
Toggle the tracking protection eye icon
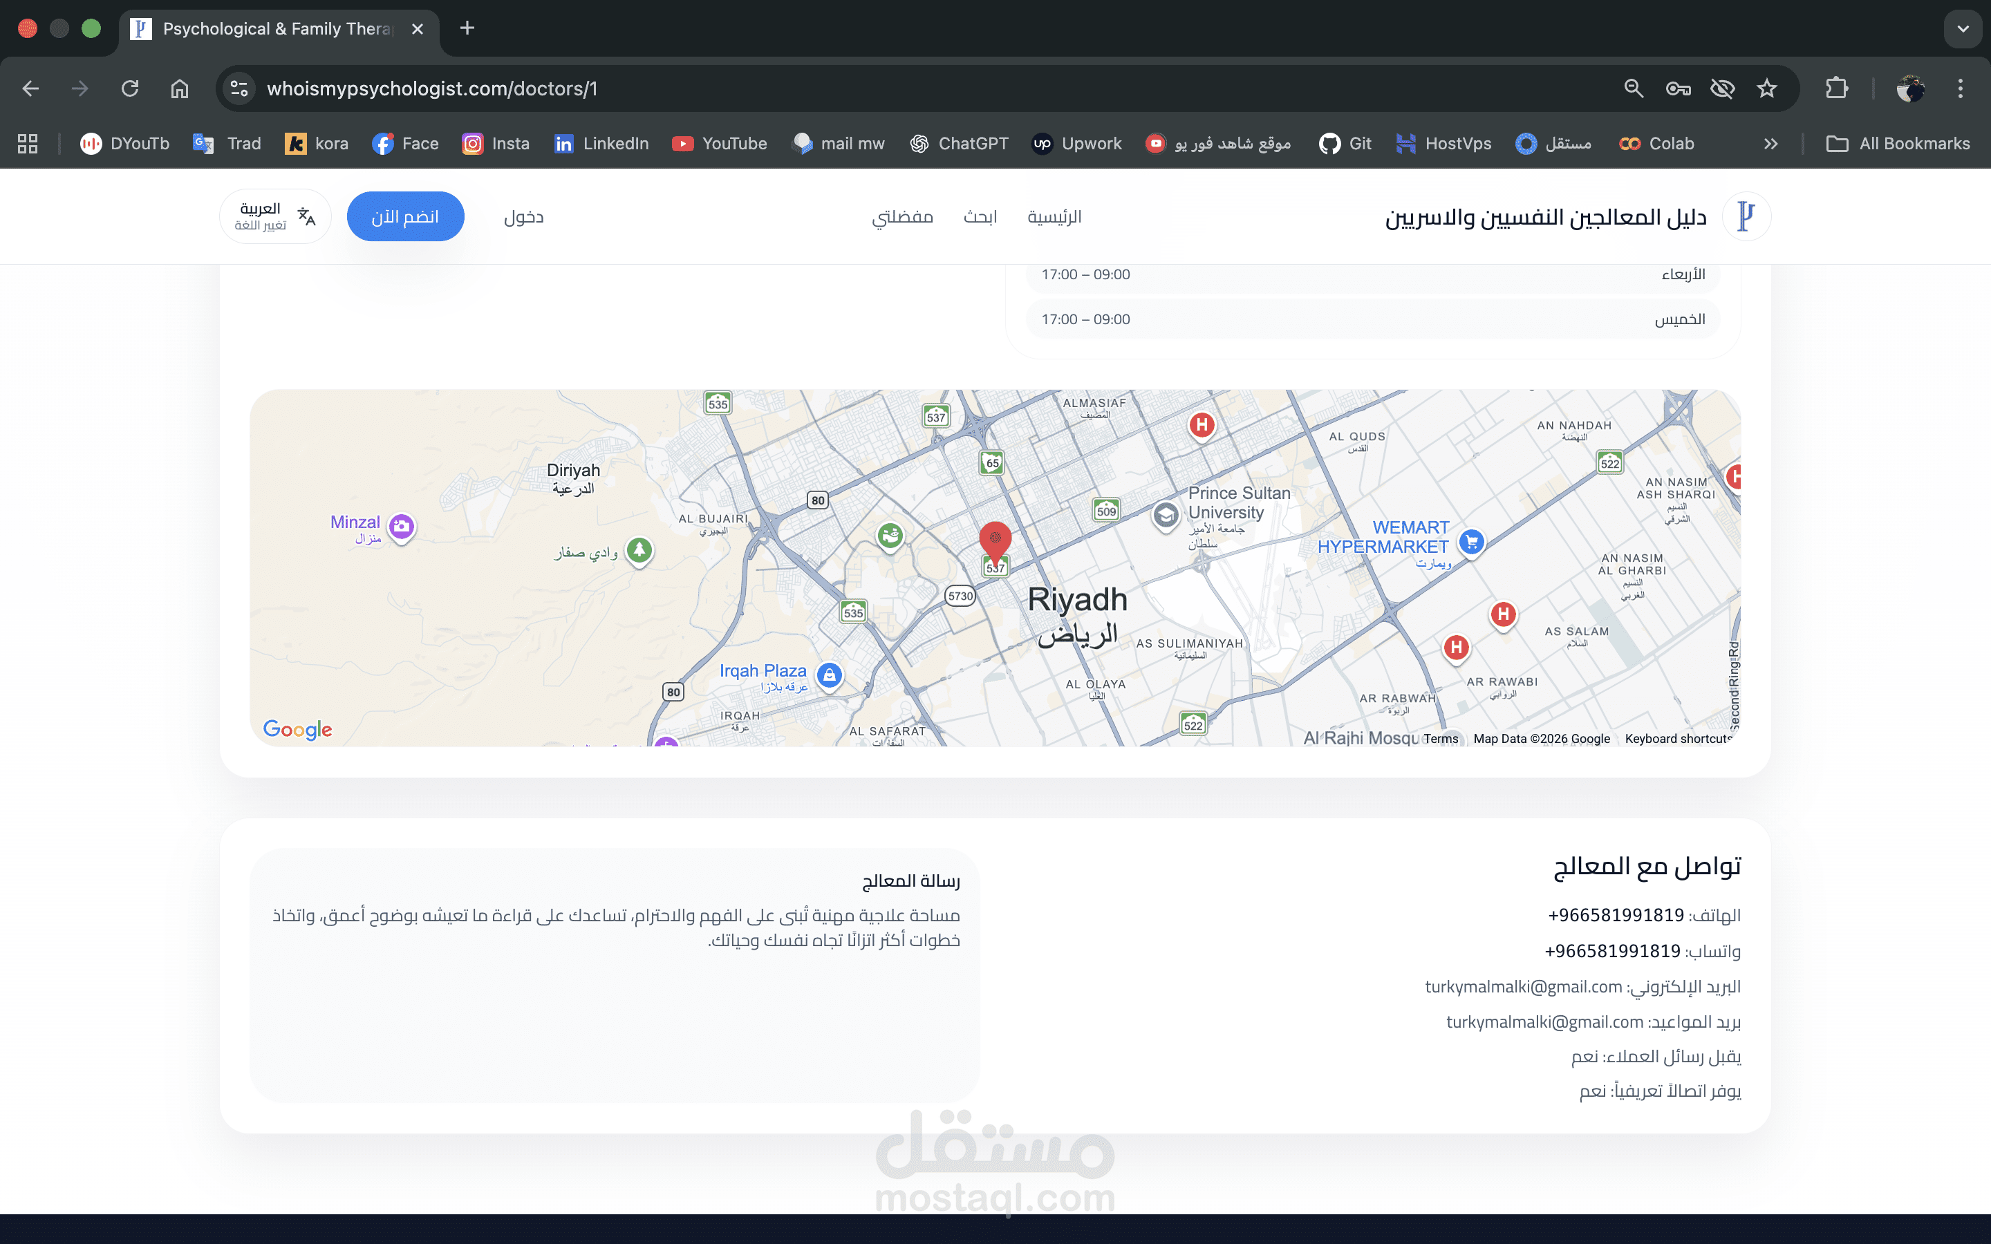(1722, 89)
